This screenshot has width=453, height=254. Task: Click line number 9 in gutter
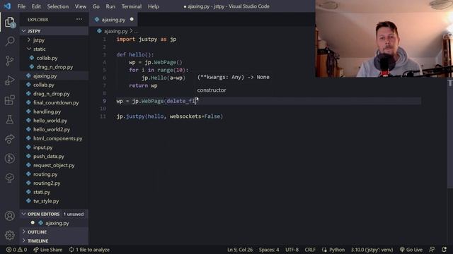coord(104,101)
